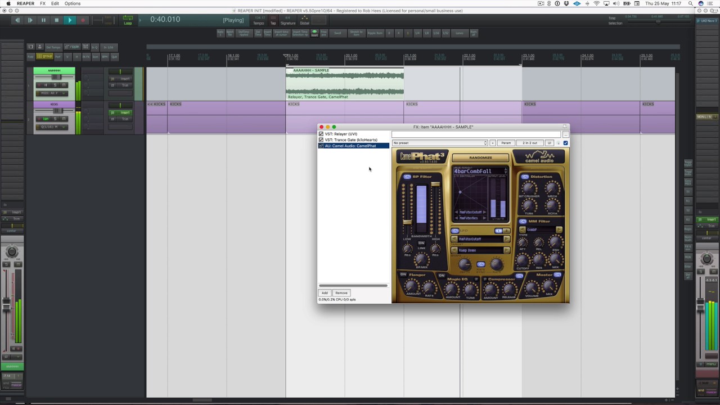720x405 pixels.
Task: Toggle the VST: Relayer (UVI) checkbox
Action: pyautogui.click(x=321, y=134)
